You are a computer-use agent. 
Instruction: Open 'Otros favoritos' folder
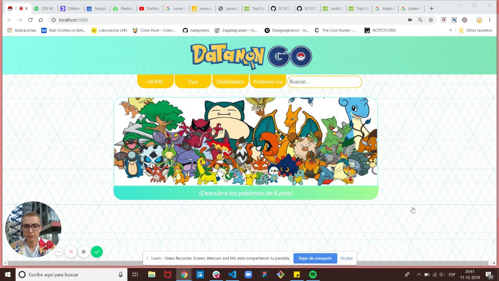[476, 30]
